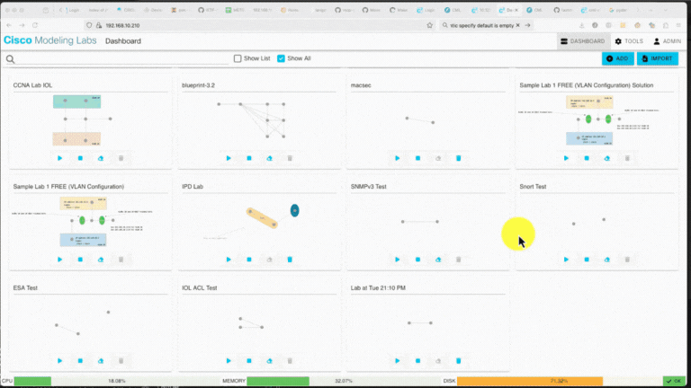
Task: Click the Add lab button
Action: click(x=617, y=58)
